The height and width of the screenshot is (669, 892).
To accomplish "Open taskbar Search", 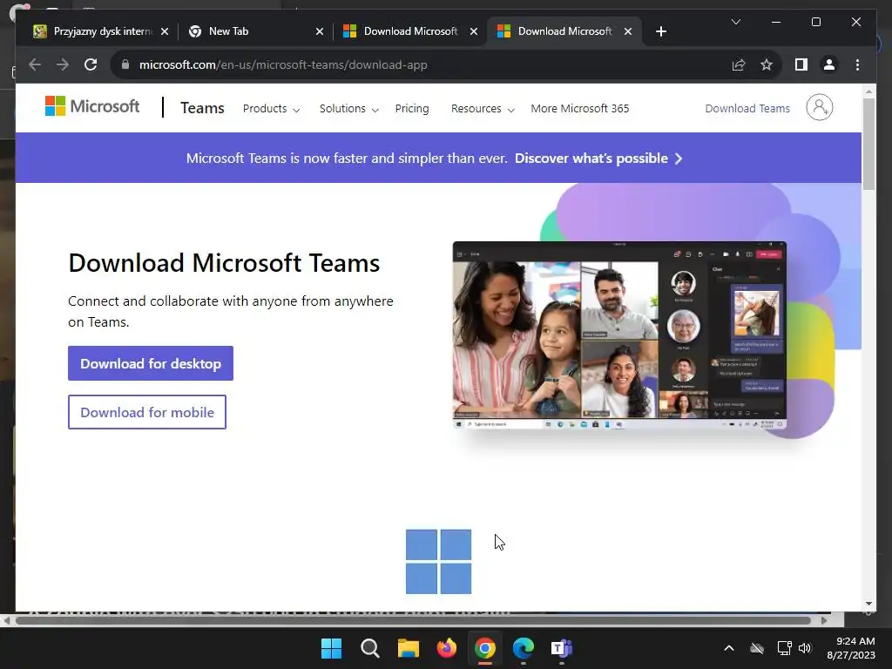I will 369,648.
